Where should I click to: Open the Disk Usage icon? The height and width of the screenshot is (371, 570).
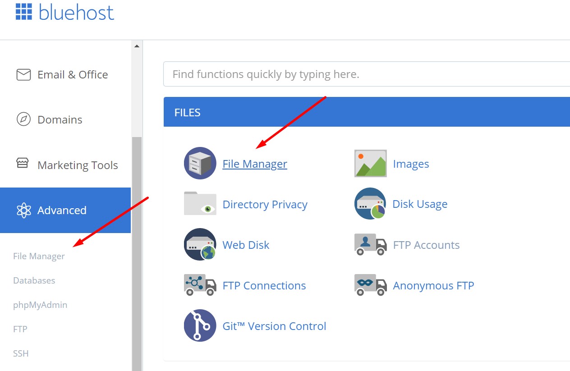(x=370, y=204)
